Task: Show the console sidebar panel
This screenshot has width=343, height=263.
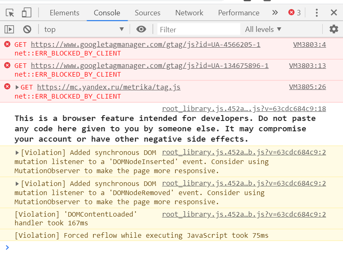Action: tap(9, 29)
